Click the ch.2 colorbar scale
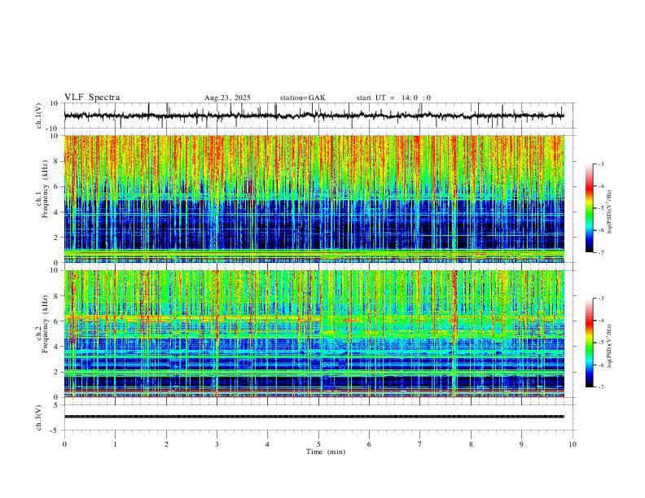The width and height of the screenshot is (645, 498). pyautogui.click(x=589, y=343)
